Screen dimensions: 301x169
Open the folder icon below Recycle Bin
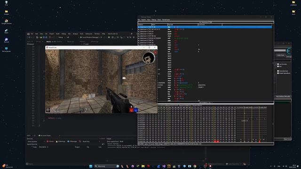tap(6, 13)
